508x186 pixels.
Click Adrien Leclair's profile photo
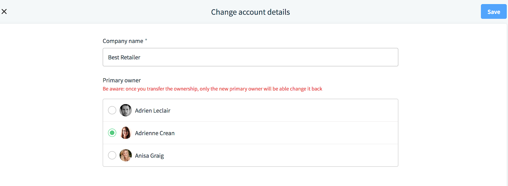pyautogui.click(x=125, y=110)
